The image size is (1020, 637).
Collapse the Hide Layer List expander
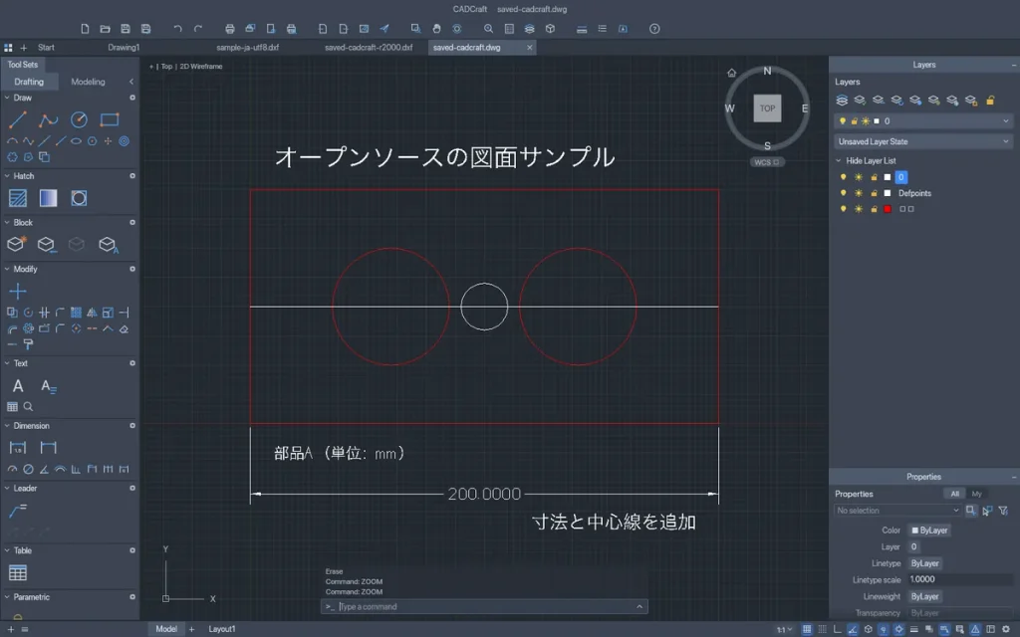click(839, 160)
